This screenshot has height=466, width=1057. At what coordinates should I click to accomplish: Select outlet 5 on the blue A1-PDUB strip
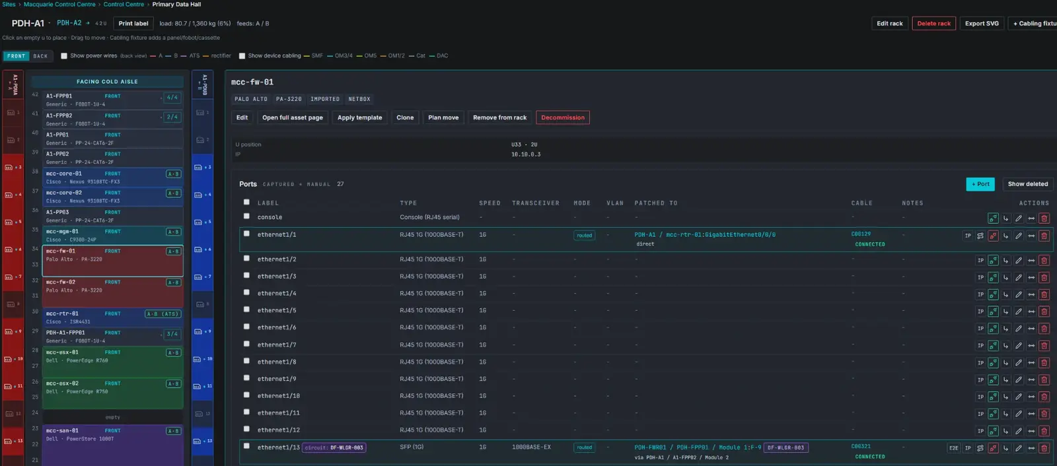[x=202, y=222]
